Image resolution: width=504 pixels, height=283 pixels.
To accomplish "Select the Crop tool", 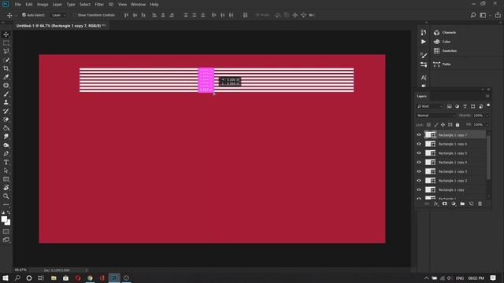I will pyautogui.click(x=6, y=68).
